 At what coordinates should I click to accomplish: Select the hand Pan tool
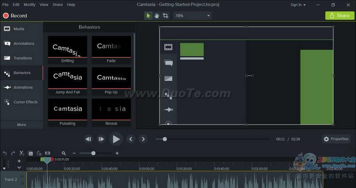[157, 16]
